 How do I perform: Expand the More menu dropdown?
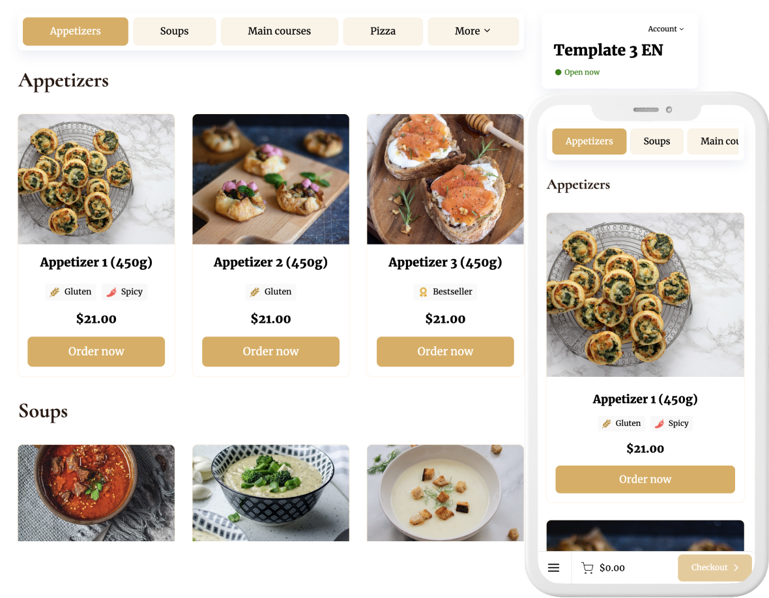pos(473,31)
